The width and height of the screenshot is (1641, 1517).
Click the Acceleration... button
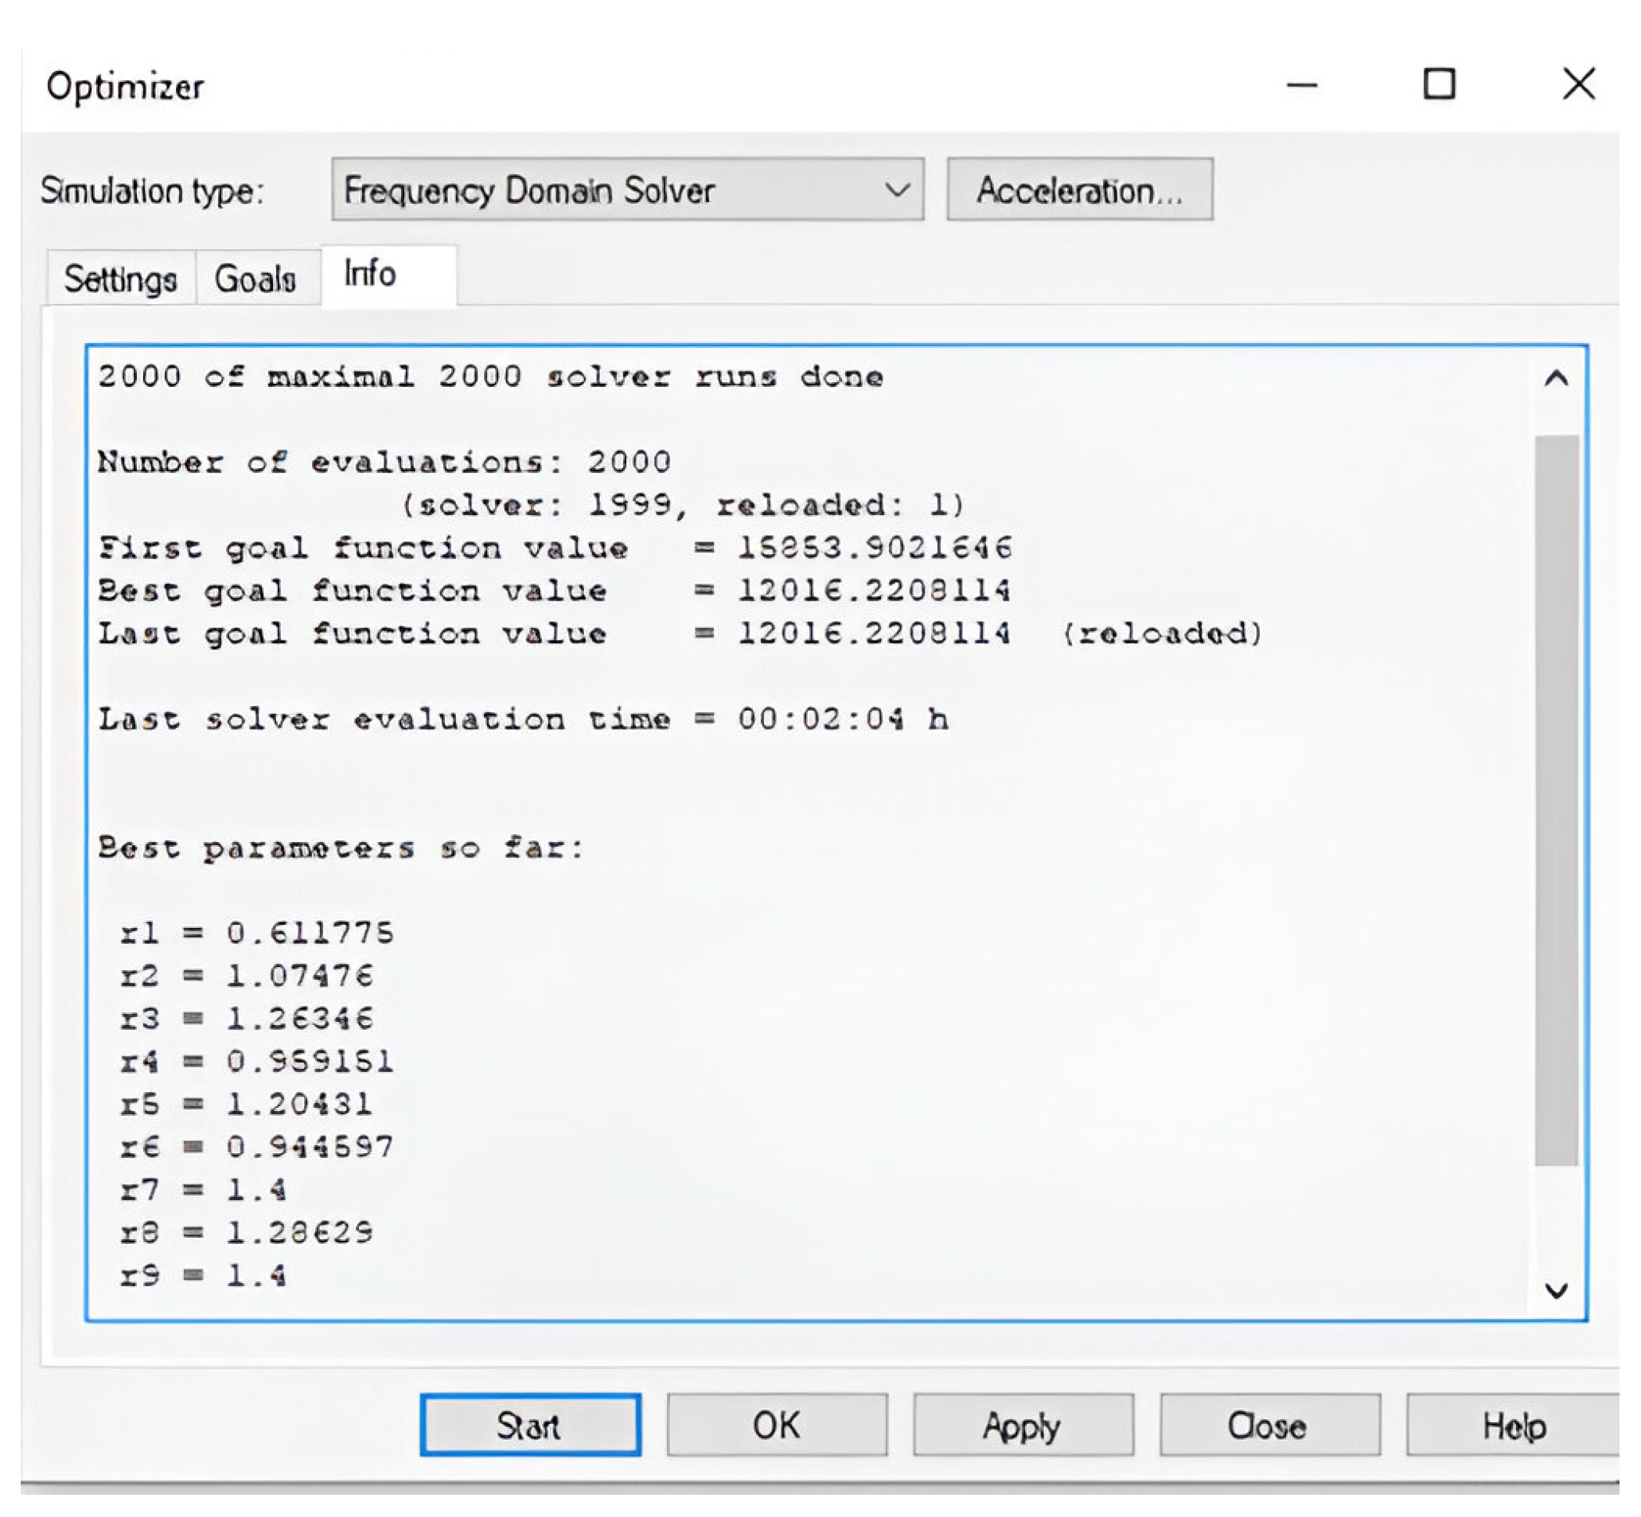point(1079,189)
